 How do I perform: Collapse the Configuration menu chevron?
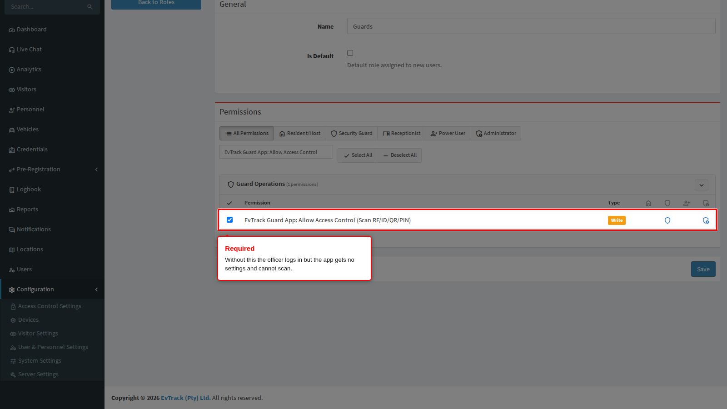point(96,289)
